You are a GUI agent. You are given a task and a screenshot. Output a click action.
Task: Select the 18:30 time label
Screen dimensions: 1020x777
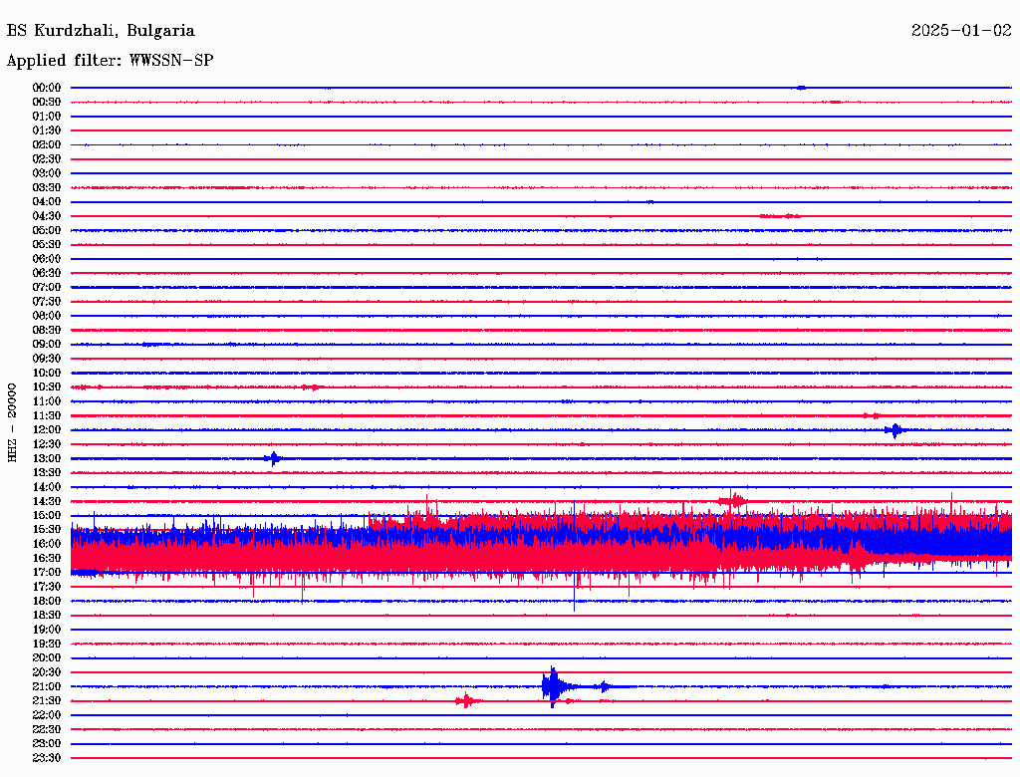(x=47, y=615)
